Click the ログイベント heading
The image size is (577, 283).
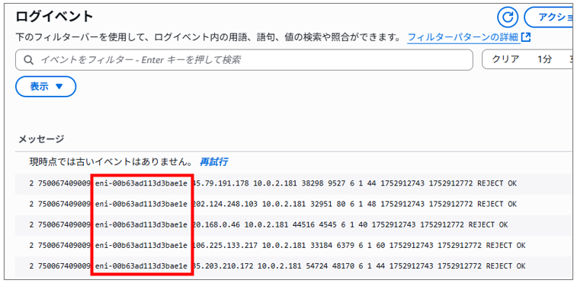pyautogui.click(x=54, y=17)
